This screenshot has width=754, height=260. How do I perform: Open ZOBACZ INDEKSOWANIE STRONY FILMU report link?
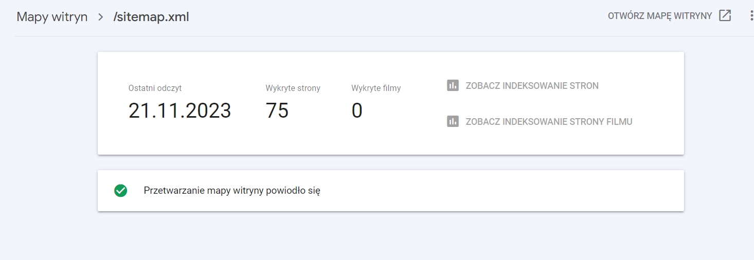(549, 122)
